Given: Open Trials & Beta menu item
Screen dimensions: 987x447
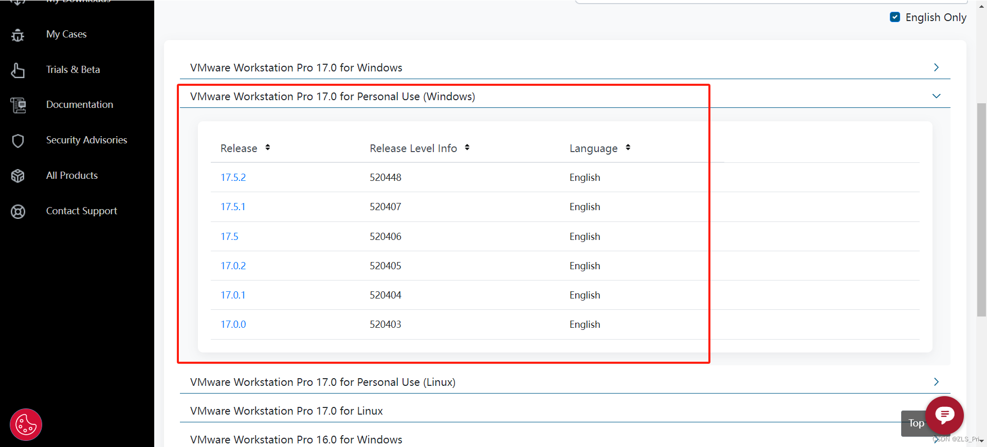Looking at the screenshot, I should tap(73, 69).
